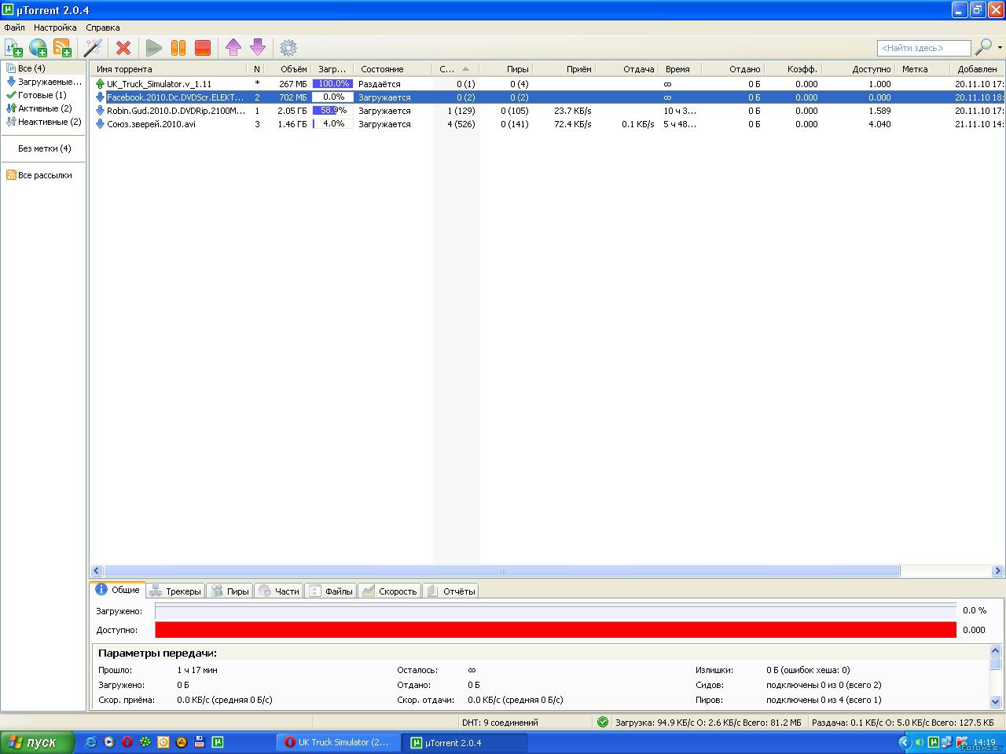Image resolution: width=1006 pixels, height=754 pixels.
Task: Switch to the Отчёты tab
Action: tap(451, 591)
